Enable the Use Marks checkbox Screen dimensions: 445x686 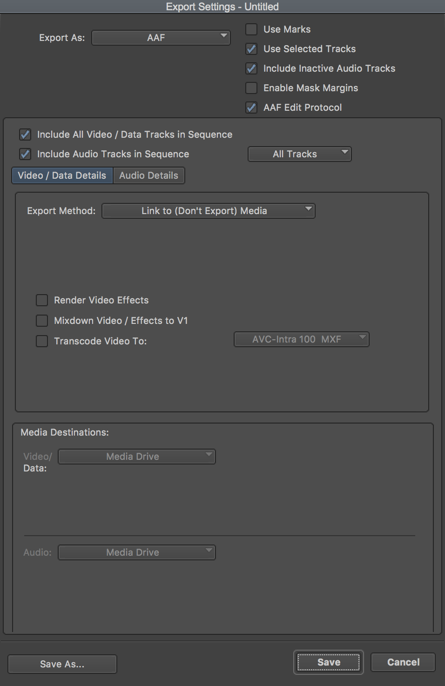251,29
